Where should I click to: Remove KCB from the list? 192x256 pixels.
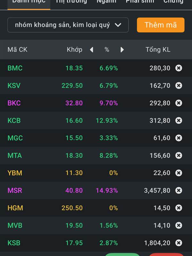(x=179, y=121)
